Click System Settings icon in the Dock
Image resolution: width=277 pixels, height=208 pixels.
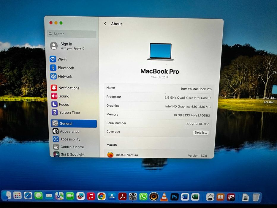click(133, 197)
